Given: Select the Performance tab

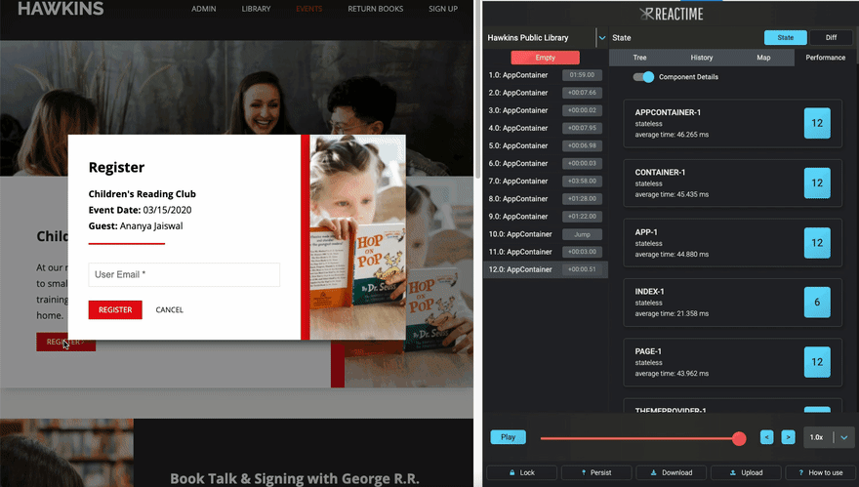Looking at the screenshot, I should pos(825,58).
